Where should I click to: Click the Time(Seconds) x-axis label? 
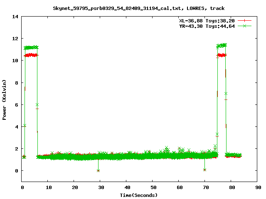(x=138, y=195)
